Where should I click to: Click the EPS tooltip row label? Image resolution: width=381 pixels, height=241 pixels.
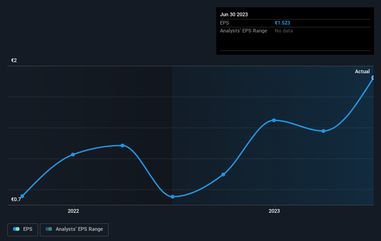tap(225, 23)
